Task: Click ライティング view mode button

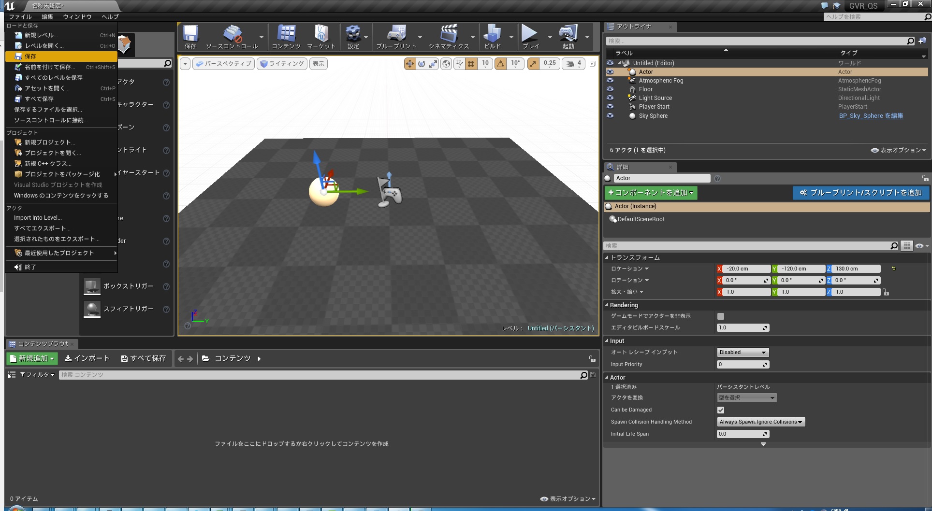Action: [x=282, y=64]
